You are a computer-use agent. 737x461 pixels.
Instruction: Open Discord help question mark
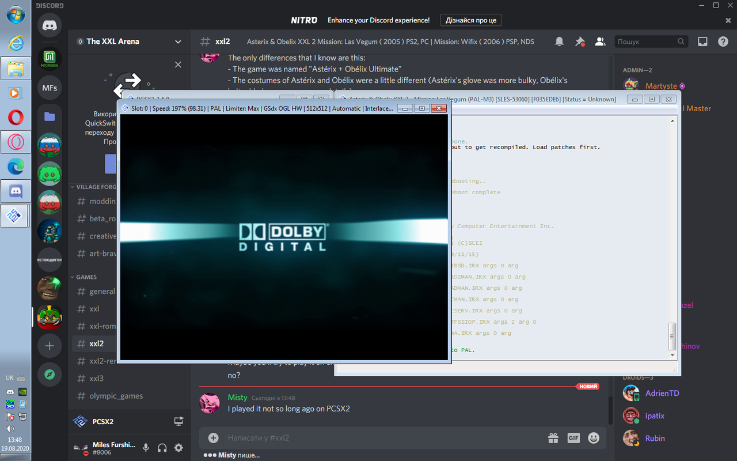[723, 41]
